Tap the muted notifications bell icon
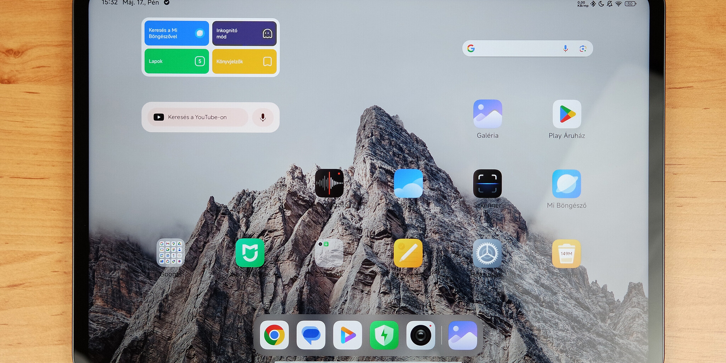Image resolution: width=726 pixels, height=363 pixels. 610,4
